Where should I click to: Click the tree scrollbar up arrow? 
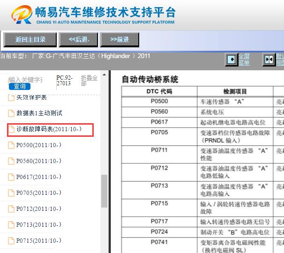(x=104, y=74)
